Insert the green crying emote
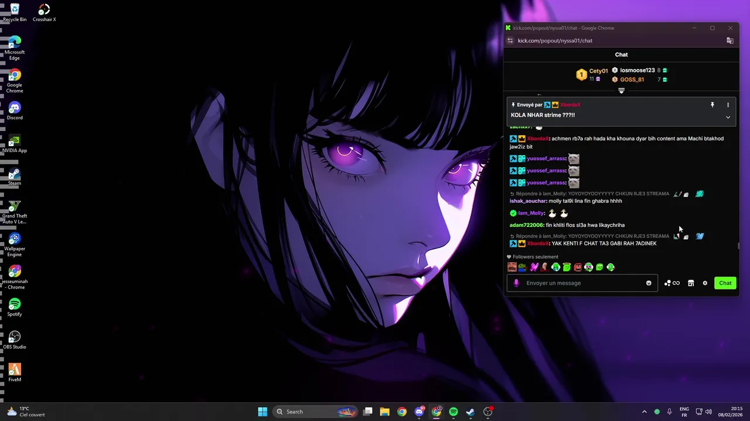The width and height of the screenshot is (750, 421). pos(555,267)
